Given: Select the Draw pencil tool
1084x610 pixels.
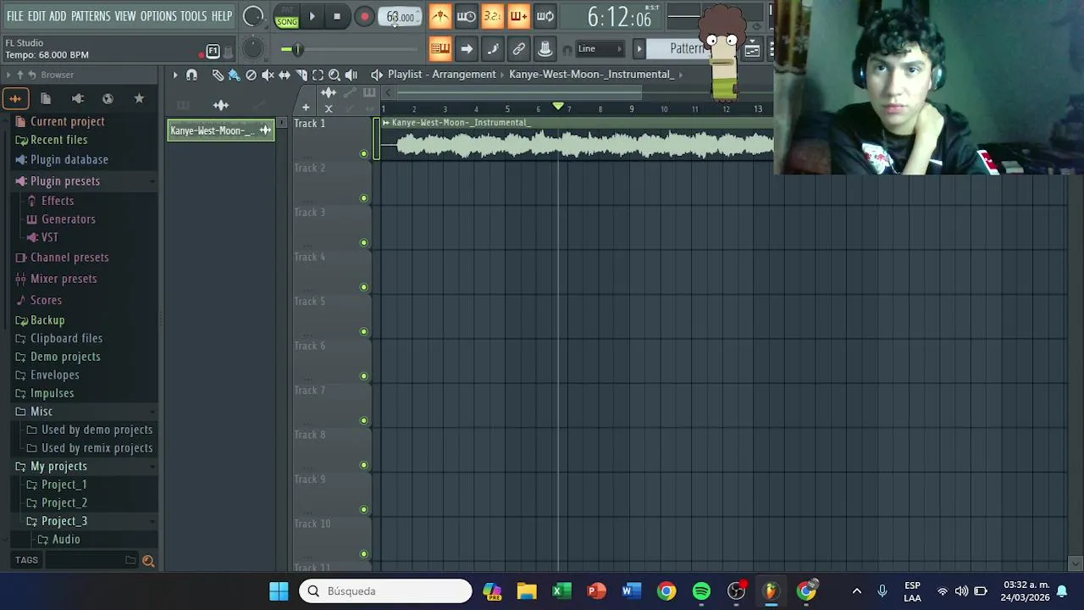Looking at the screenshot, I should [x=218, y=75].
